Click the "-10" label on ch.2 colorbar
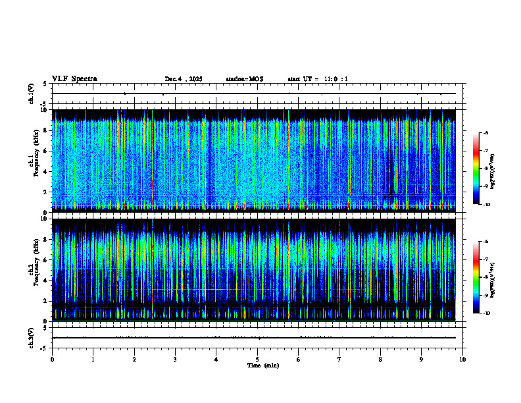 coord(486,313)
